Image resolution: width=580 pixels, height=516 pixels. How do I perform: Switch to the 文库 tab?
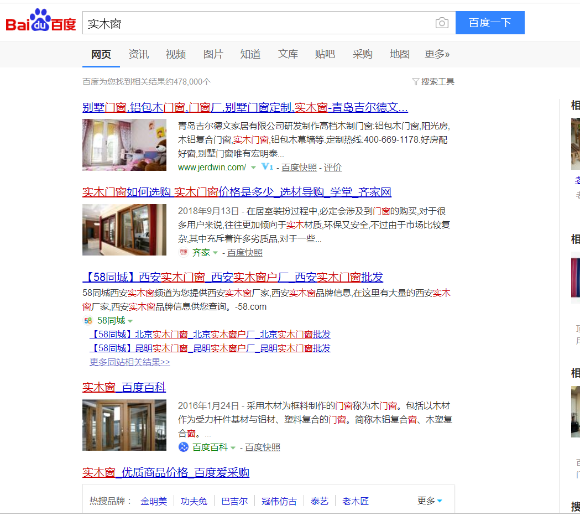pyautogui.click(x=288, y=54)
